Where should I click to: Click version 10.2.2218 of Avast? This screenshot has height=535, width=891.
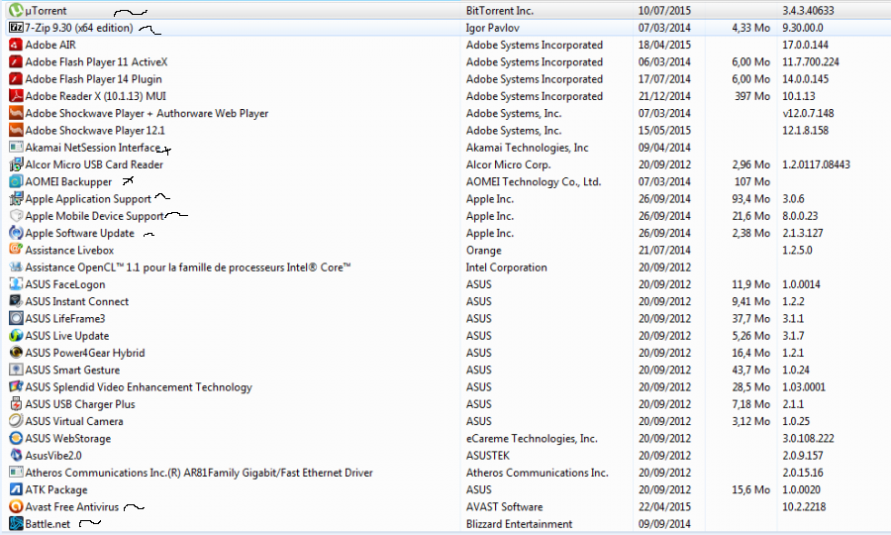point(809,506)
